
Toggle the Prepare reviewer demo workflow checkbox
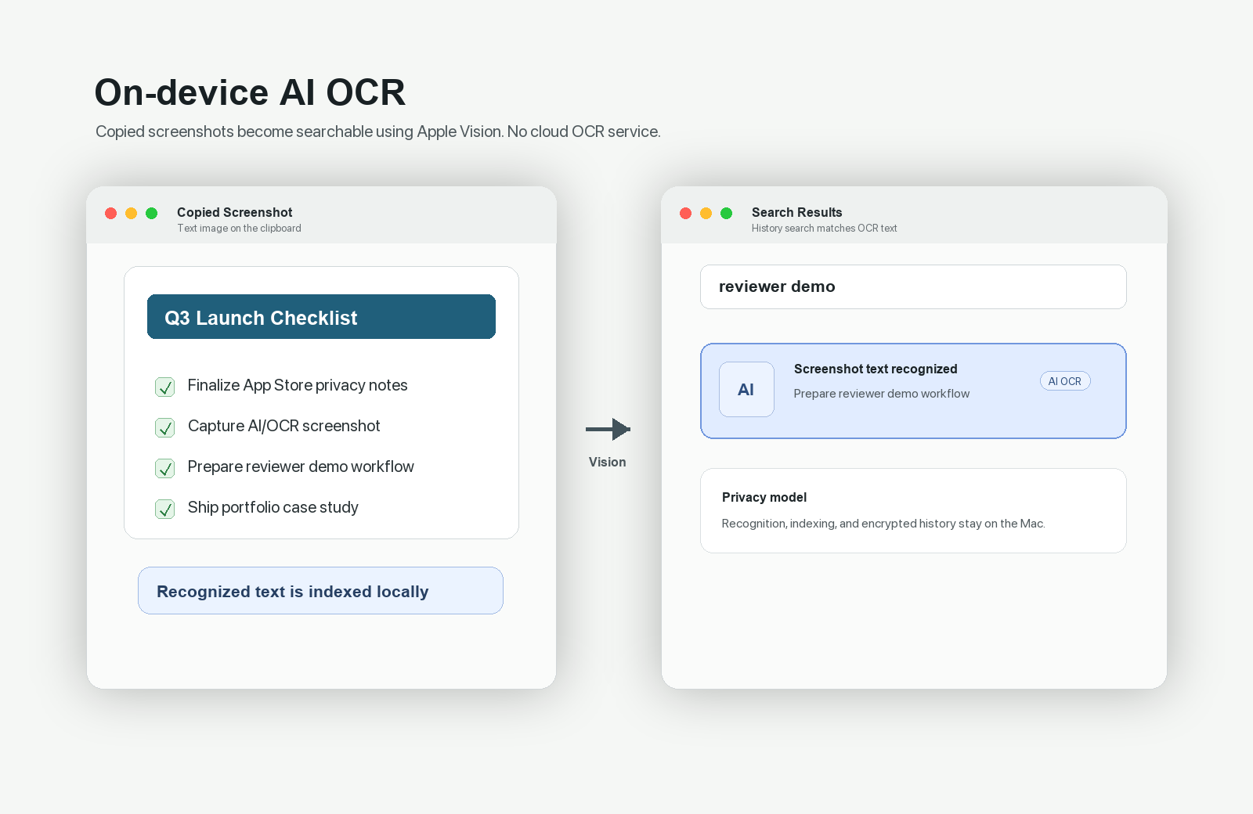[x=165, y=469]
